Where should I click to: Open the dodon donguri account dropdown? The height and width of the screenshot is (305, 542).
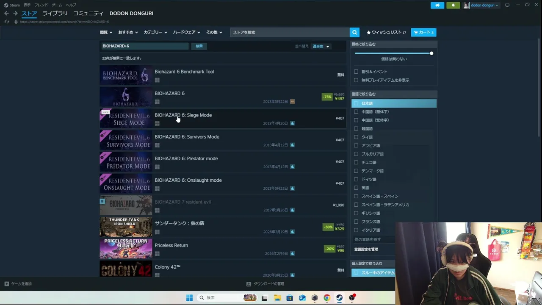tap(481, 5)
